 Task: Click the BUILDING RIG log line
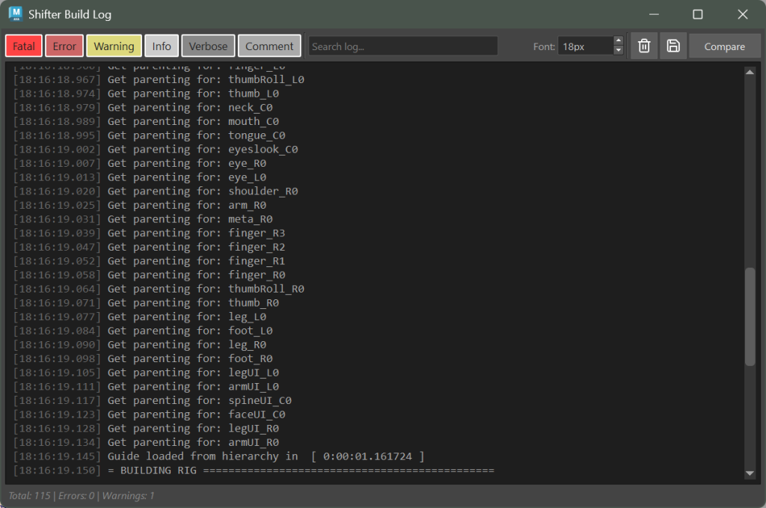click(x=299, y=471)
